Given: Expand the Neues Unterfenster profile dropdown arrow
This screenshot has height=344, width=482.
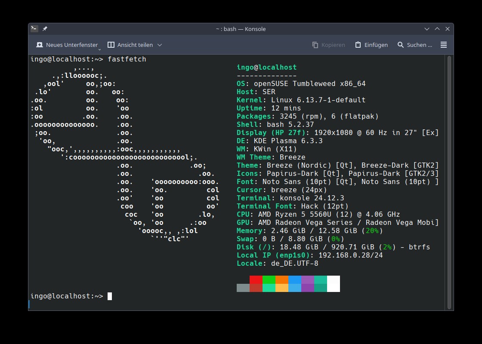Looking at the screenshot, I should [99, 49].
